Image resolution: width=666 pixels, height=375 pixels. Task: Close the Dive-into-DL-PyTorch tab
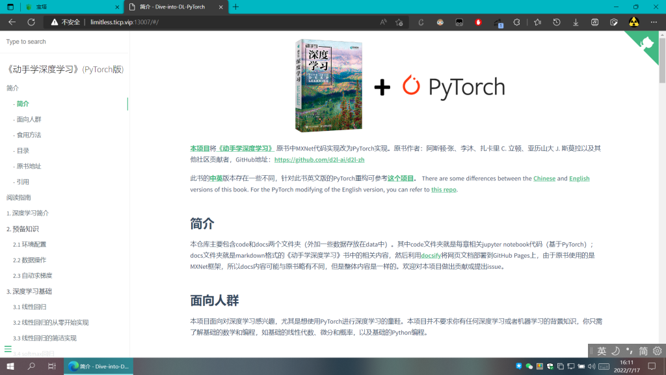coord(220,7)
